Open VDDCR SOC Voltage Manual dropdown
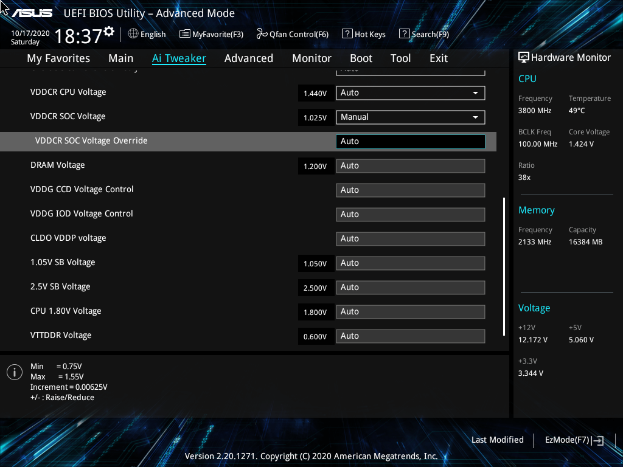This screenshot has width=623, height=467. click(411, 117)
